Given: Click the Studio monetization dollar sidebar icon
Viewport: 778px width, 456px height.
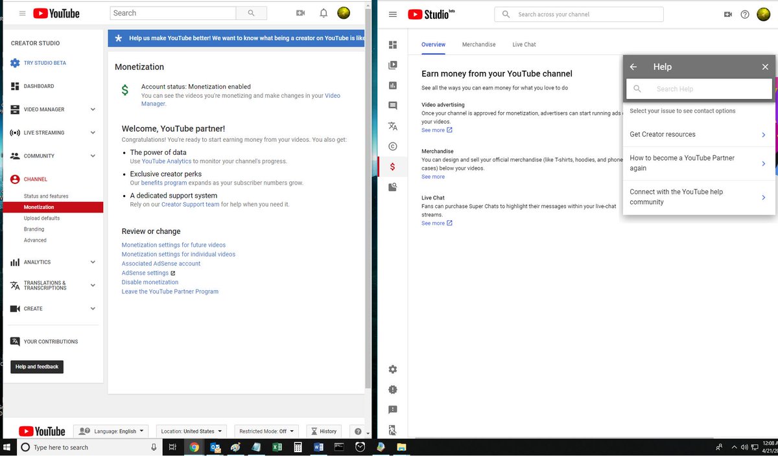Looking at the screenshot, I should tap(393, 166).
